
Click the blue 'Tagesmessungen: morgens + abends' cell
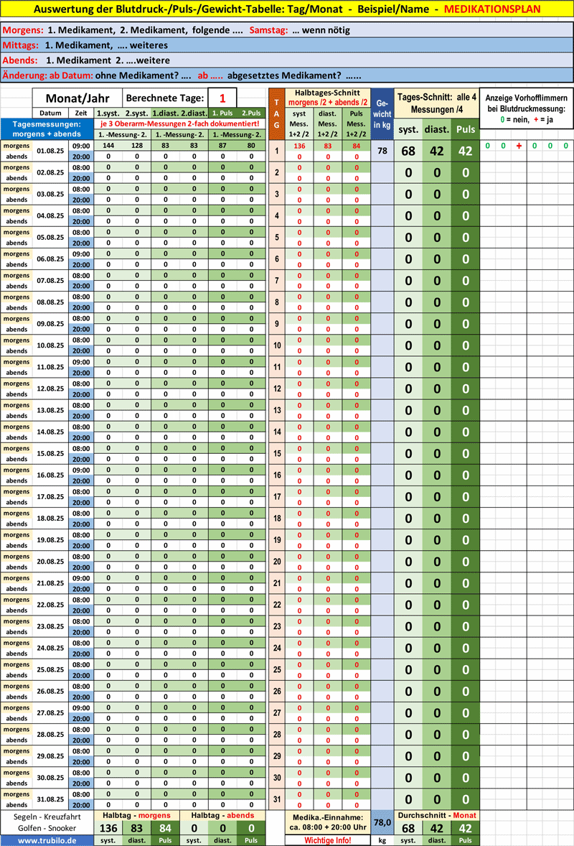point(47,129)
